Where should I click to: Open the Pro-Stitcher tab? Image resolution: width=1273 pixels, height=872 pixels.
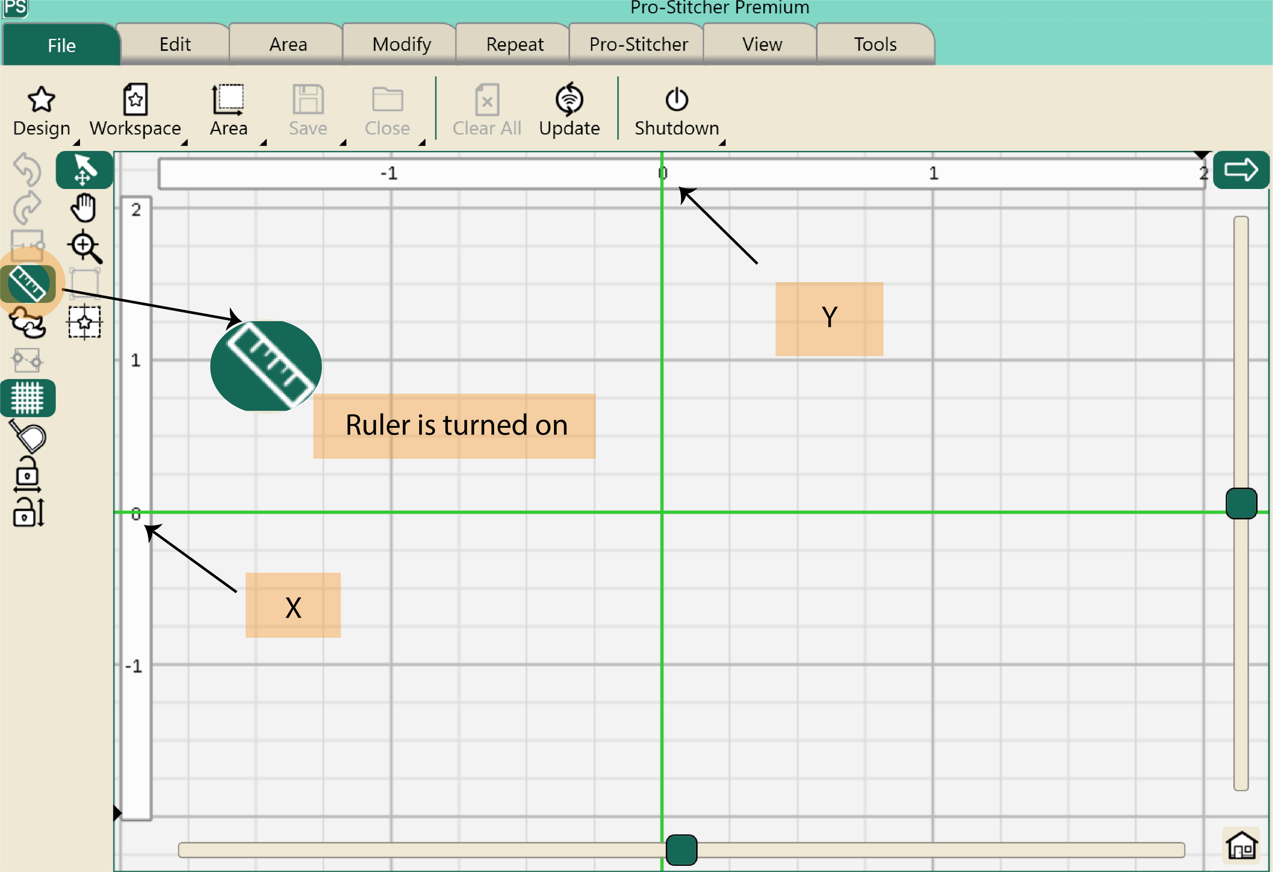pyautogui.click(x=638, y=44)
